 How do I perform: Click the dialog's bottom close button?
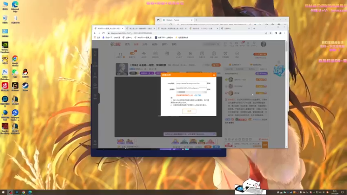point(189,111)
